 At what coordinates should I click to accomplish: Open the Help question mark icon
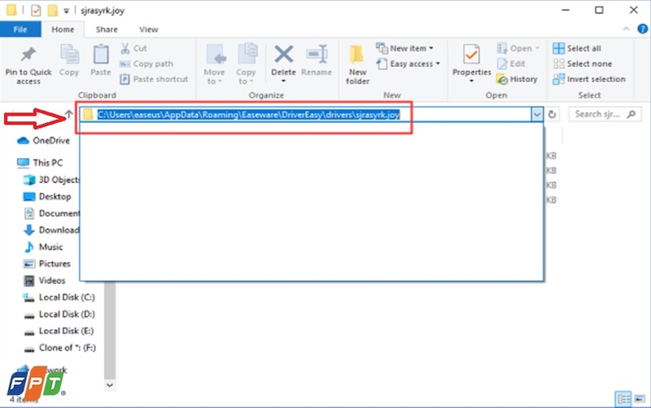pyautogui.click(x=642, y=29)
